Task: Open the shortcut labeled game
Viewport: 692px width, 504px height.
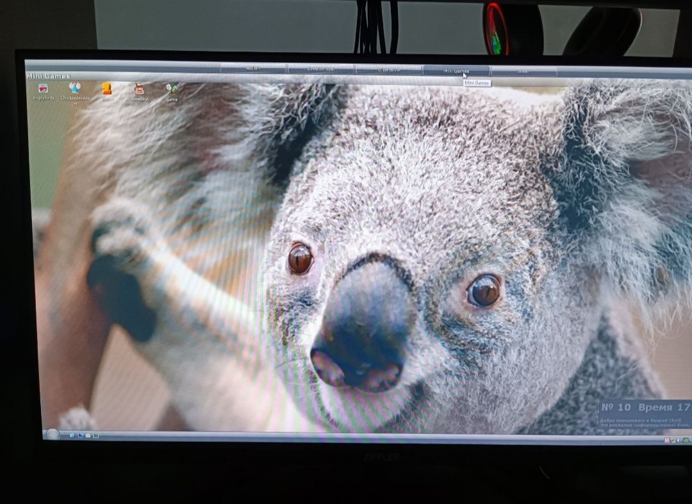Action: (x=172, y=93)
